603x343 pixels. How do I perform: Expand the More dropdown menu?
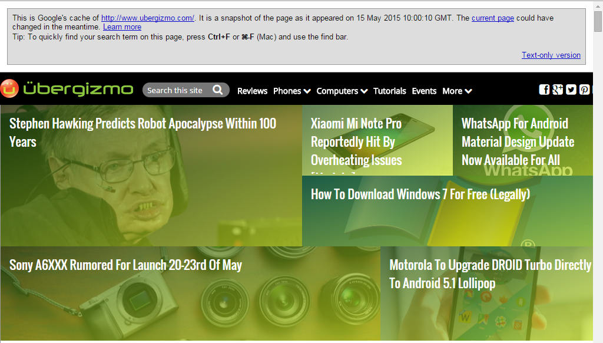[x=457, y=91]
